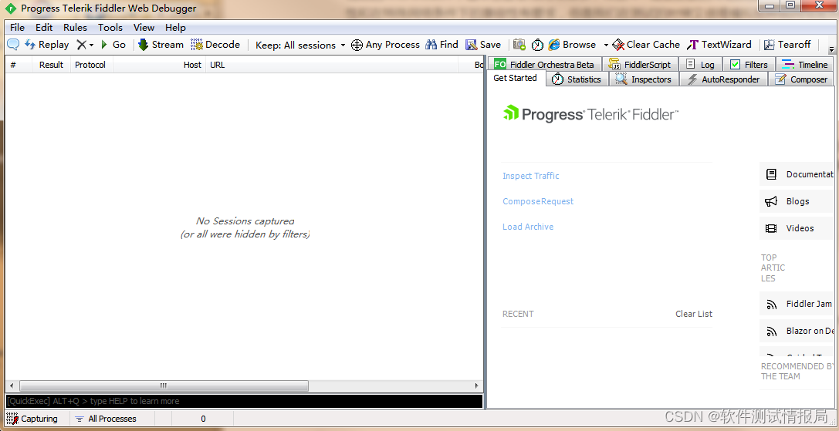839x431 pixels.
Task: Sort by Result column header
Action: click(52, 65)
